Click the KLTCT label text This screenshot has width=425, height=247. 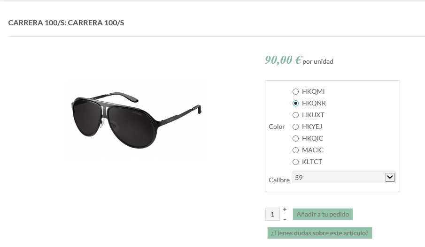tap(312, 162)
